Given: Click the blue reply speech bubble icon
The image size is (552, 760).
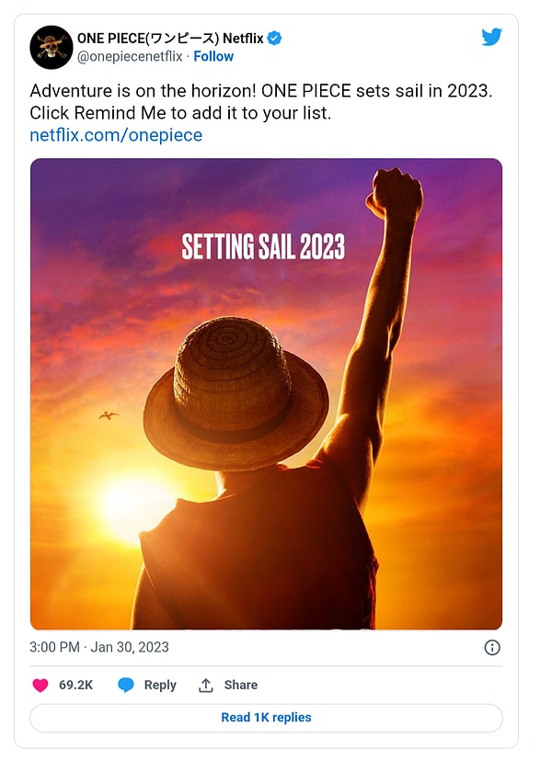Looking at the screenshot, I should [x=126, y=685].
